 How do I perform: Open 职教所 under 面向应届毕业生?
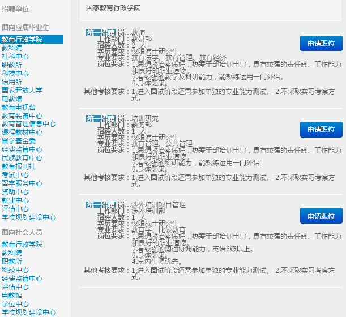(x=12, y=65)
